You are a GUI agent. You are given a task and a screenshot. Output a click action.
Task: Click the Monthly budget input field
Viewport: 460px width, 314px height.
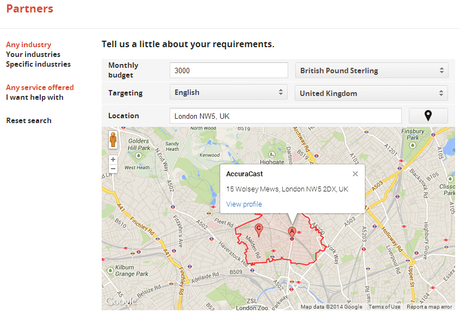[229, 71]
